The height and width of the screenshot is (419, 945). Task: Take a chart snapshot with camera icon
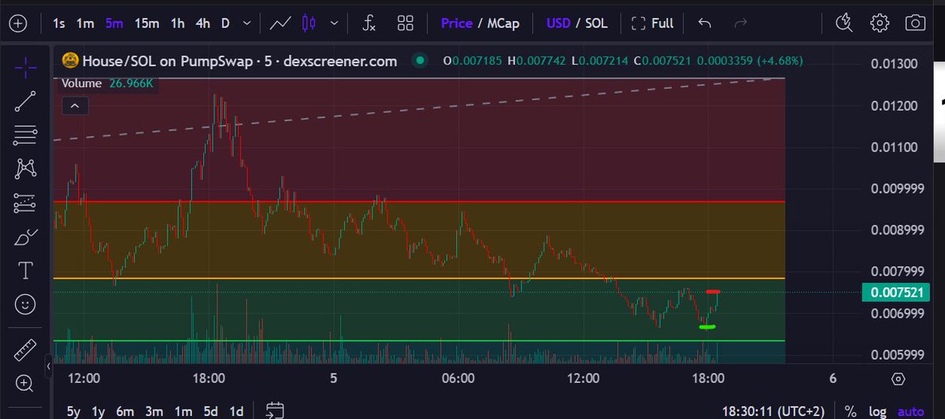(915, 23)
